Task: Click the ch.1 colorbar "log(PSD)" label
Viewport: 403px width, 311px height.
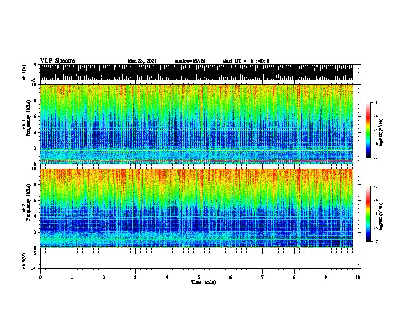Action: coord(381,132)
